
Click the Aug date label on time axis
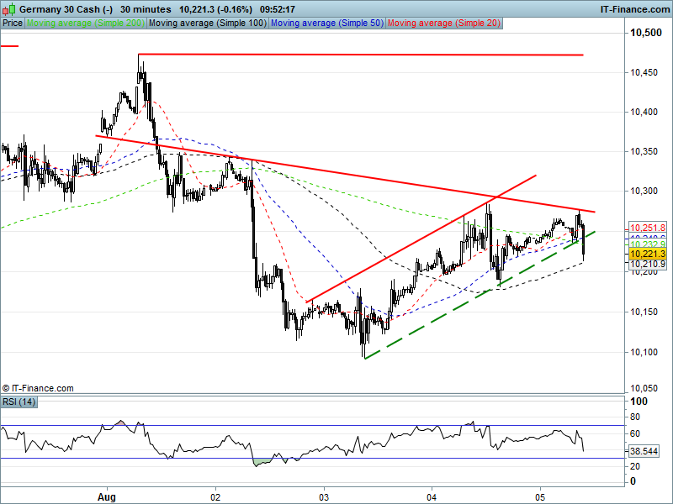107,497
